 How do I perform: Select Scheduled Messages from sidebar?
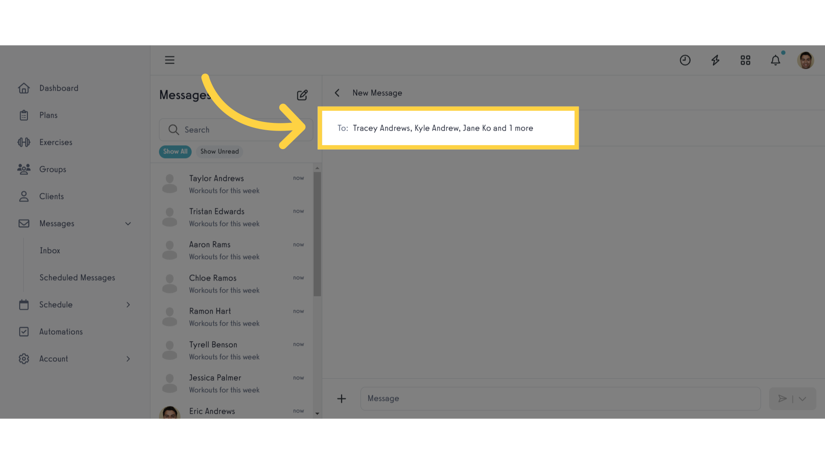[77, 278]
